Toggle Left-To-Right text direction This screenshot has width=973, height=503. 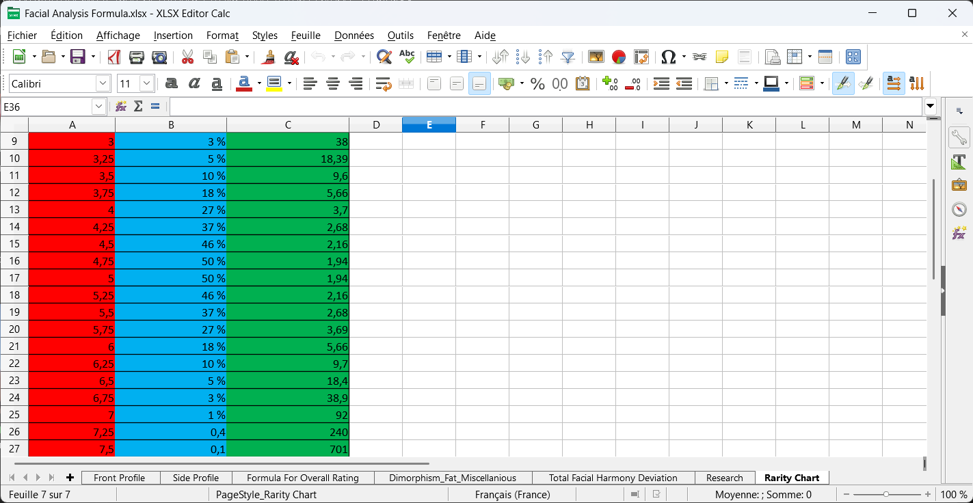click(894, 83)
